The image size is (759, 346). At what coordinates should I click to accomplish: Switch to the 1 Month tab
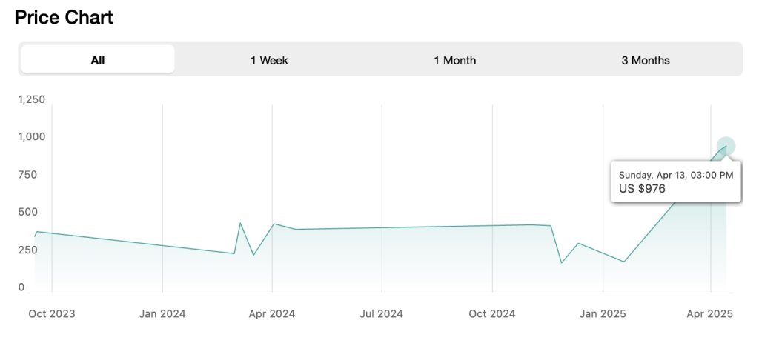pyautogui.click(x=454, y=60)
